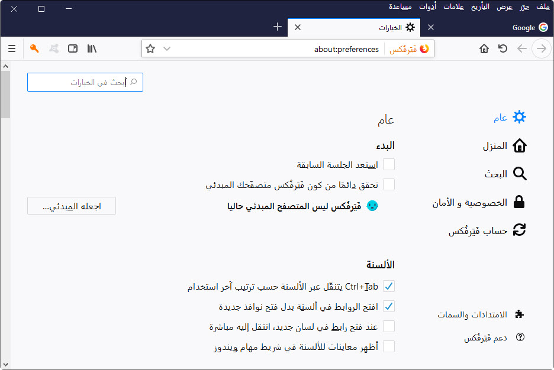Open the علامات bookmarks menu

point(453,7)
